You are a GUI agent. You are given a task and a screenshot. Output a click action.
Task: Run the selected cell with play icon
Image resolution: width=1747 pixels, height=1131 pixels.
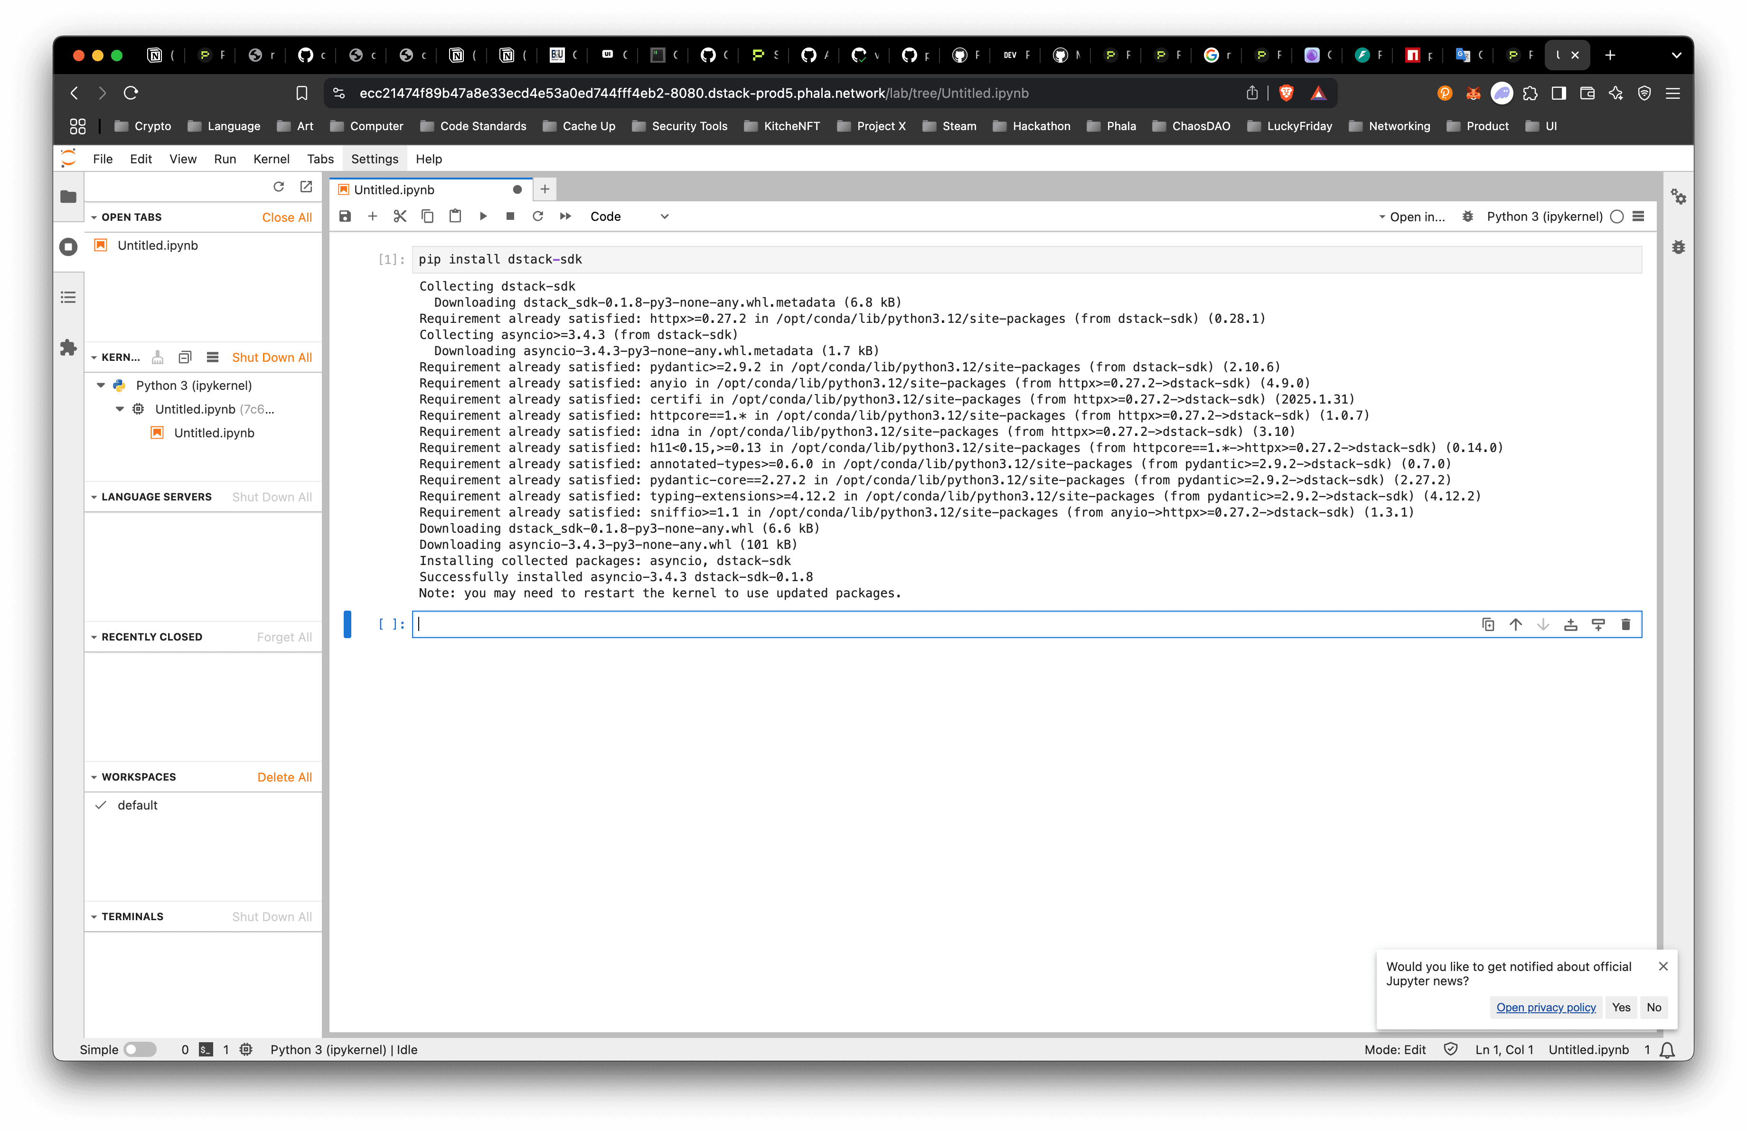coord(483,217)
